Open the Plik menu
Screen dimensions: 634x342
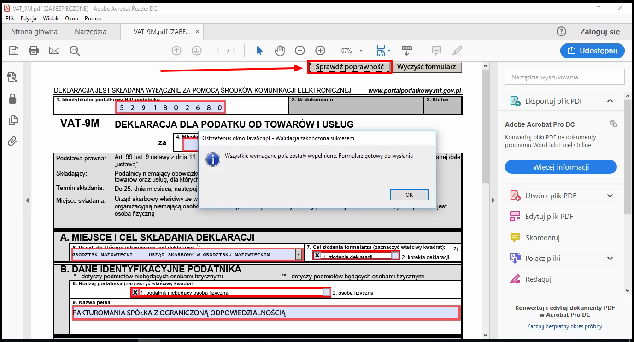point(10,18)
